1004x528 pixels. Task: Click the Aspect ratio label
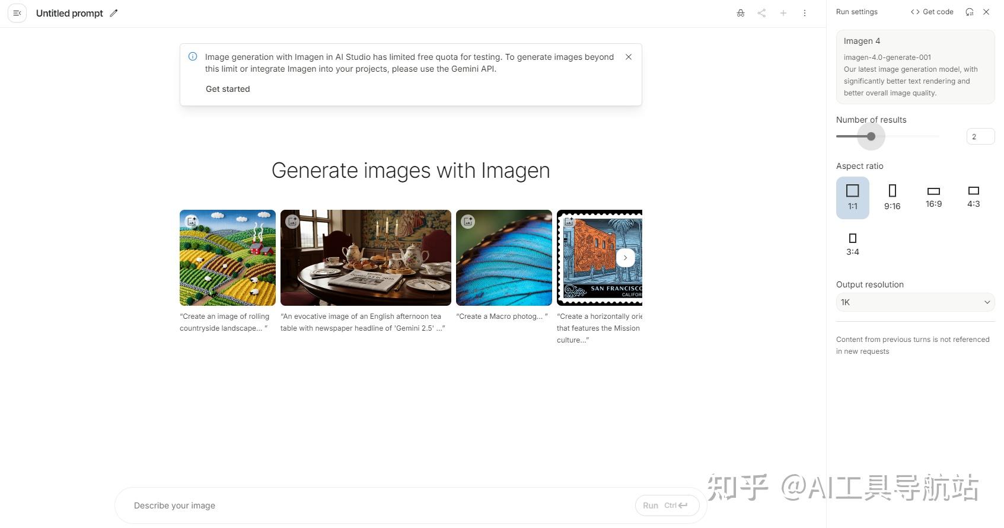(x=859, y=166)
